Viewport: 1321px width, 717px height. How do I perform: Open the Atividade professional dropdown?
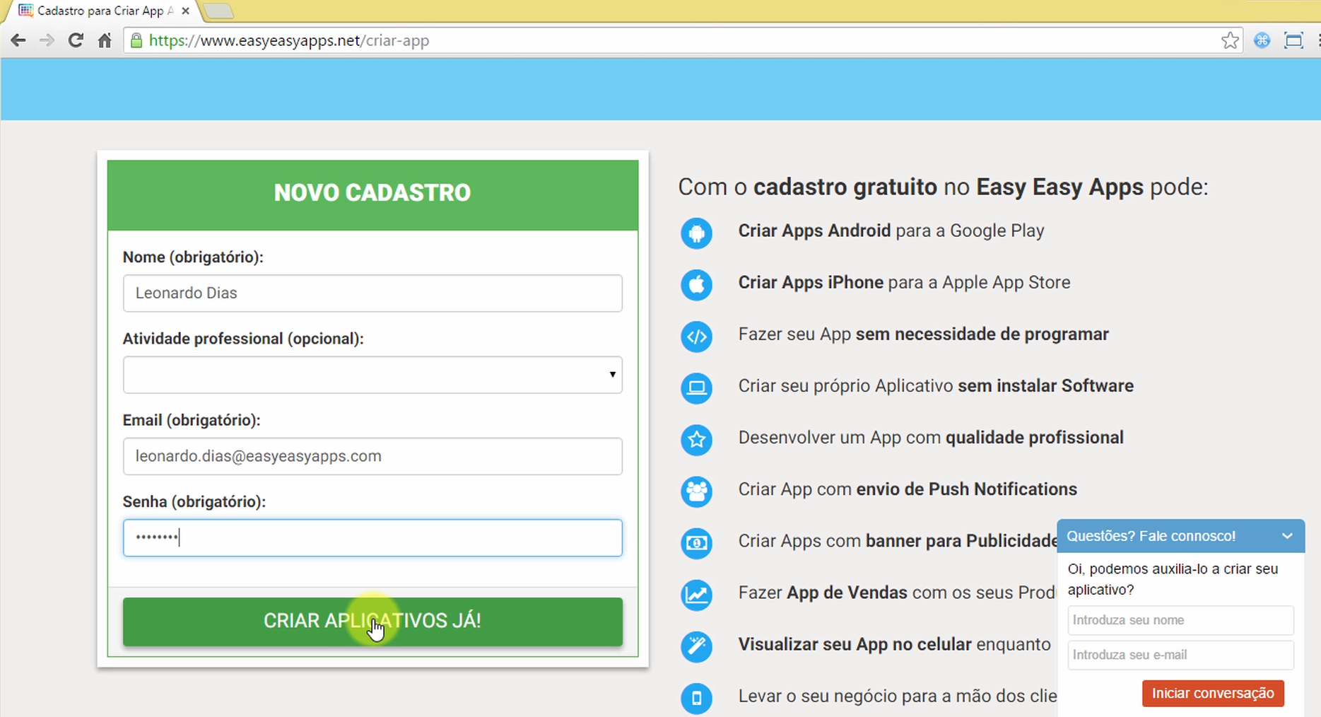click(x=372, y=375)
